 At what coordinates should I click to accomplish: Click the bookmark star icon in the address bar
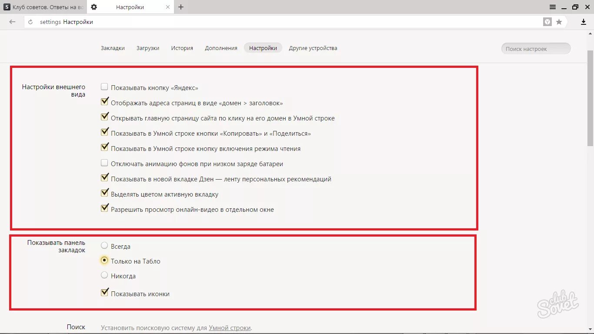[559, 22]
